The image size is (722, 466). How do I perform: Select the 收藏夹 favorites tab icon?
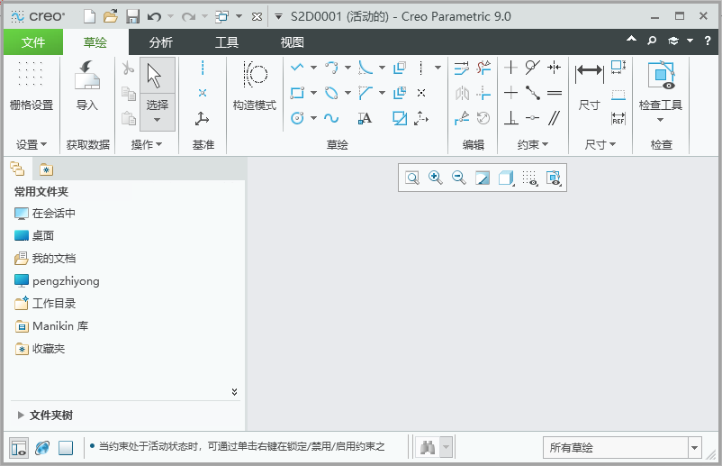pos(46,169)
